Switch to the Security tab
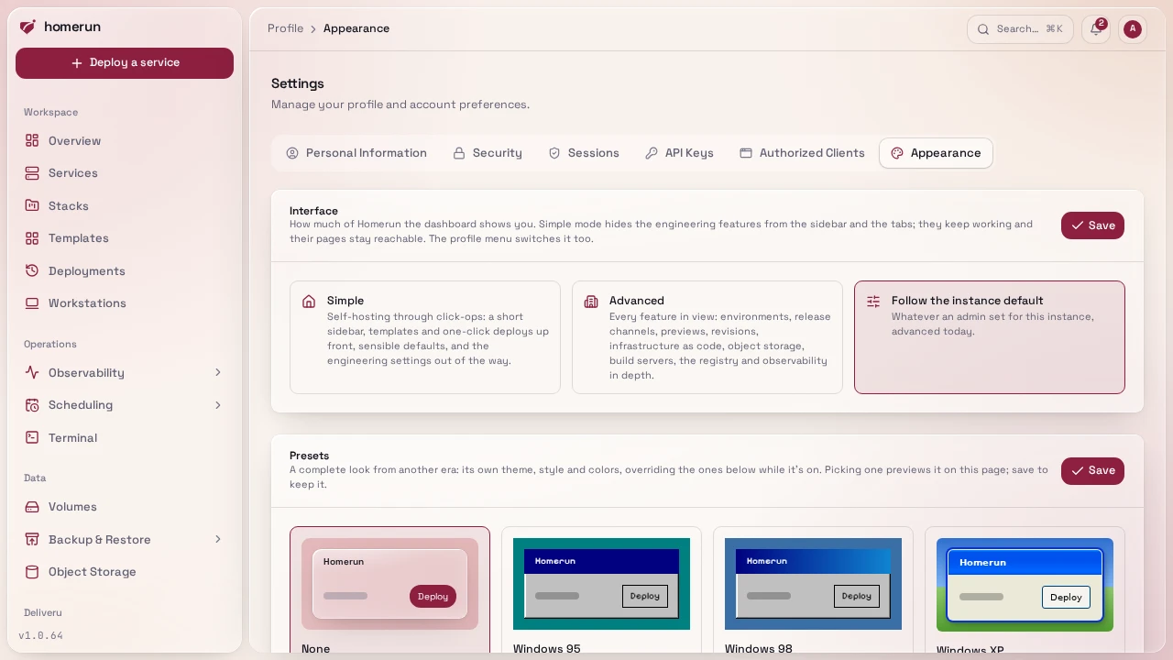Image resolution: width=1173 pixels, height=660 pixels. point(488,153)
